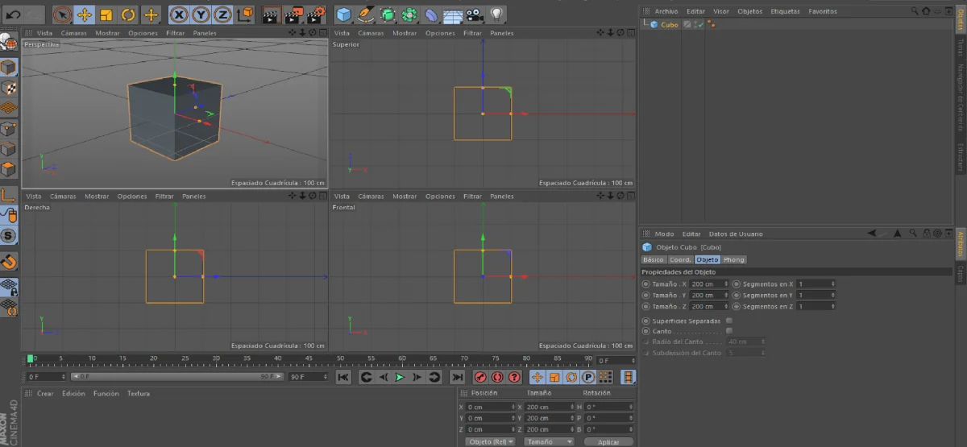This screenshot has height=447, width=967.
Task: Click the Tamaño . X input field
Action: (x=707, y=284)
